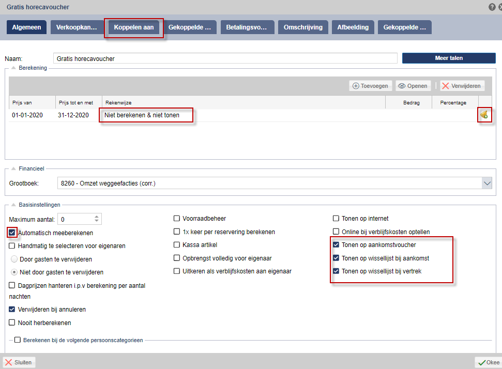Check Handmatig te selecteren voor eigenaren
The image size is (502, 369).
click(12, 245)
